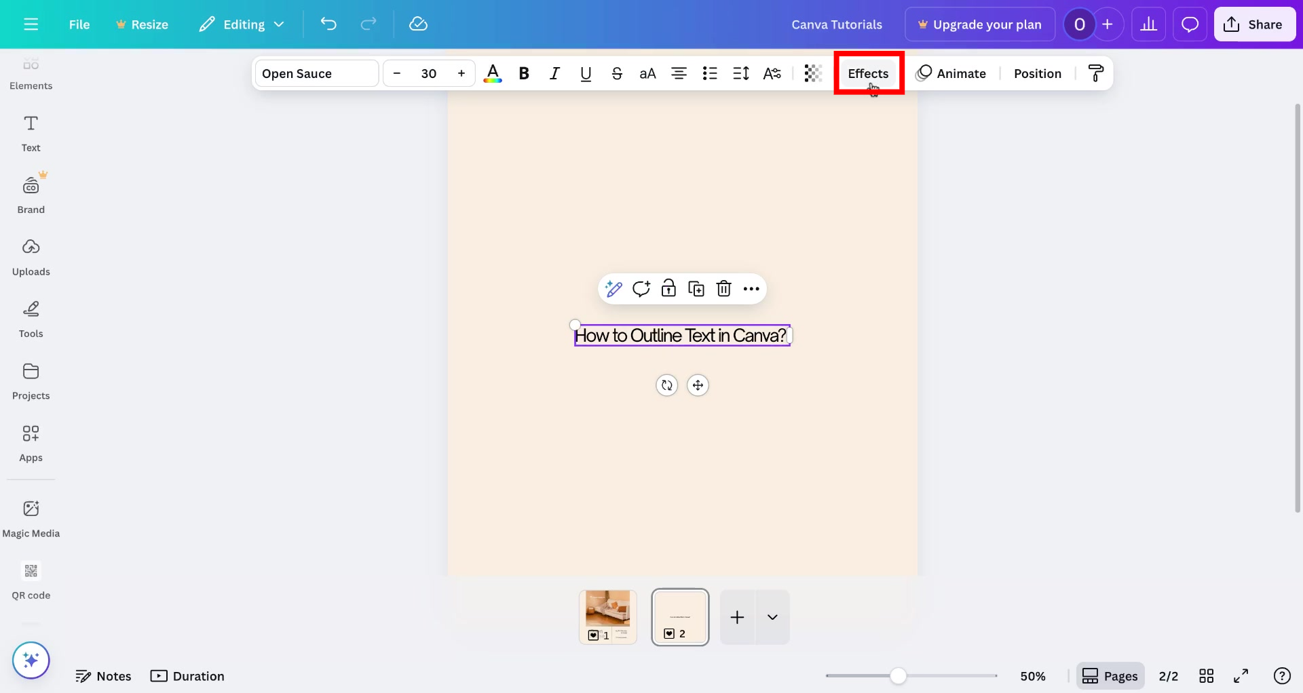Open the Elements panel
This screenshot has width=1303, height=693.
31,73
